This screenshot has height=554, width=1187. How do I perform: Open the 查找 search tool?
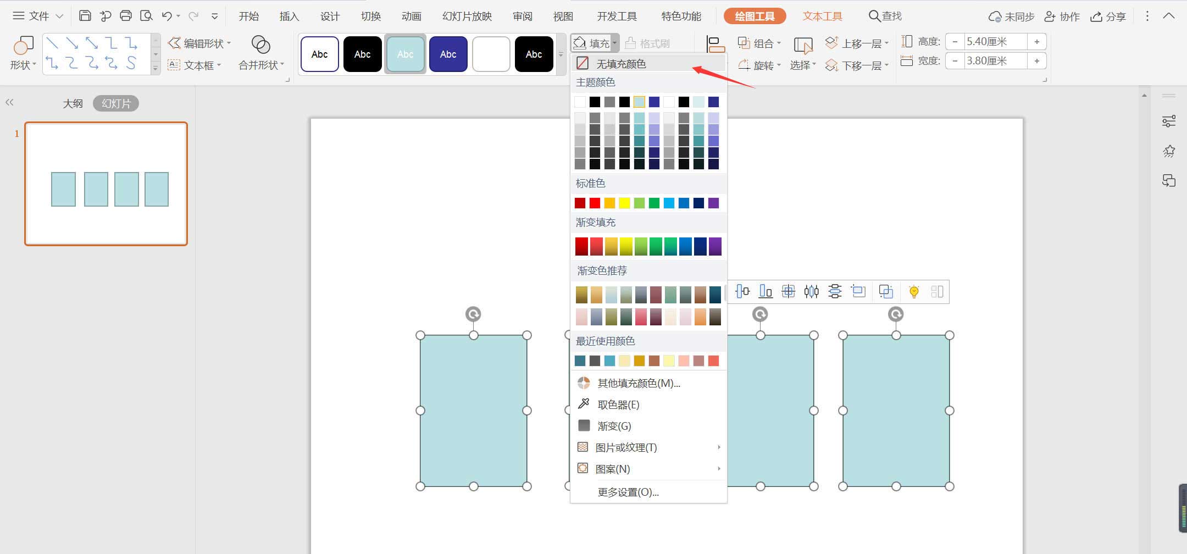(x=885, y=16)
